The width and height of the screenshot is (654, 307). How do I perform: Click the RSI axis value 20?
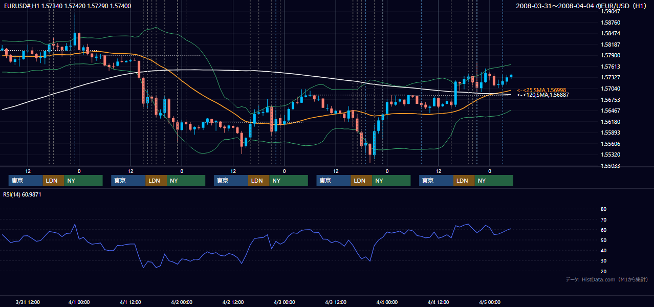603,271
